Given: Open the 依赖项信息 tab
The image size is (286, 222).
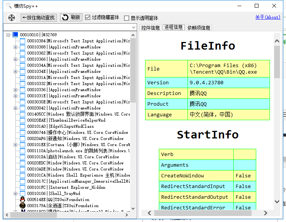Looking at the screenshot, I should click(x=199, y=28).
